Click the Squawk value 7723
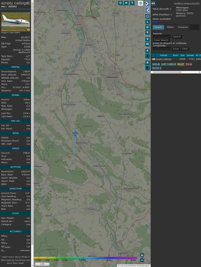This screenshot has width=201, height=267. (x=27, y=59)
